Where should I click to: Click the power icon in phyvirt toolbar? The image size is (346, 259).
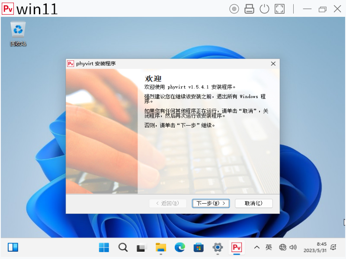[x=264, y=9]
